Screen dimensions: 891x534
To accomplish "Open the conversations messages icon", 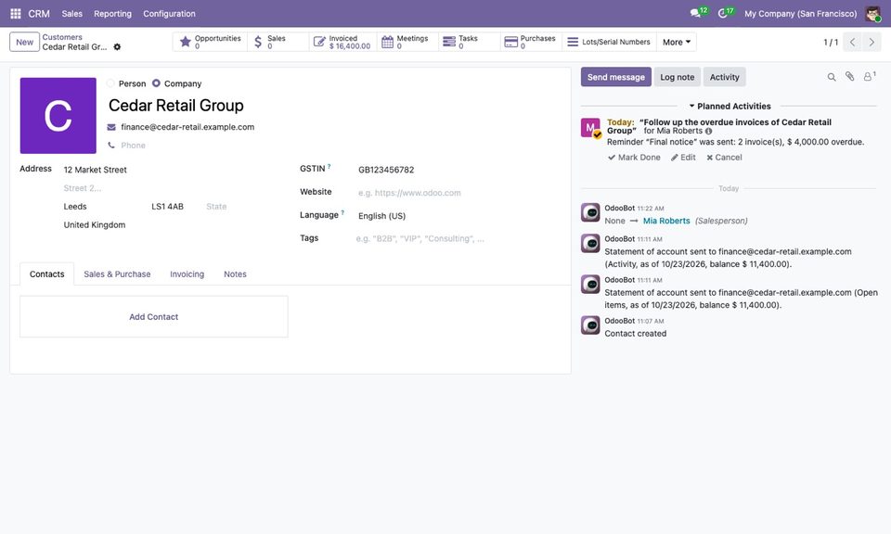I will pos(697,13).
